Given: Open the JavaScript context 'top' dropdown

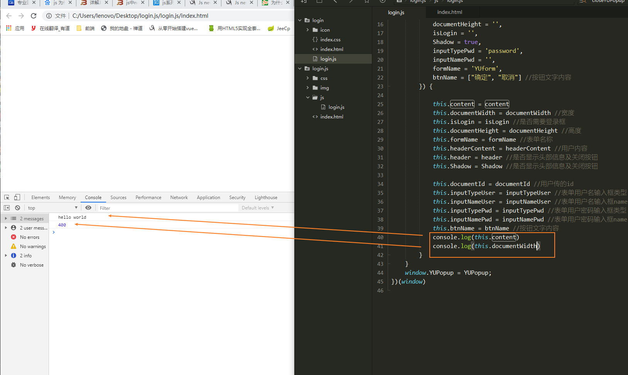Looking at the screenshot, I should (x=52, y=208).
